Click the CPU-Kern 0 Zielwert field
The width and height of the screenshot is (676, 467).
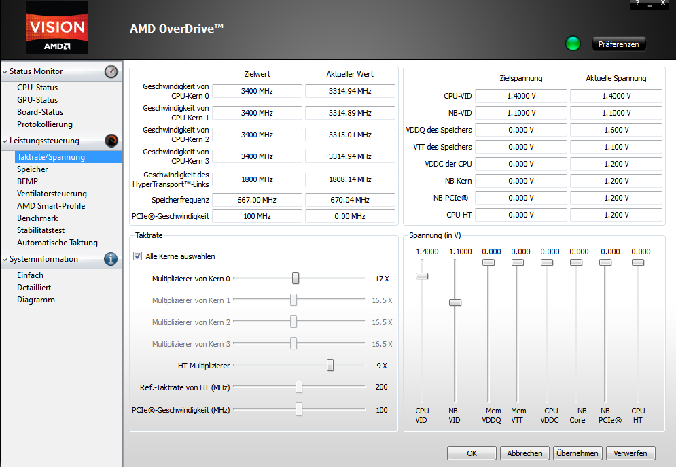pyautogui.click(x=257, y=91)
